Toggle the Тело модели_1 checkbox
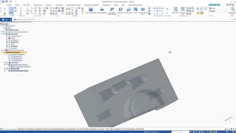The height and width of the screenshot is (133, 236). point(7,36)
